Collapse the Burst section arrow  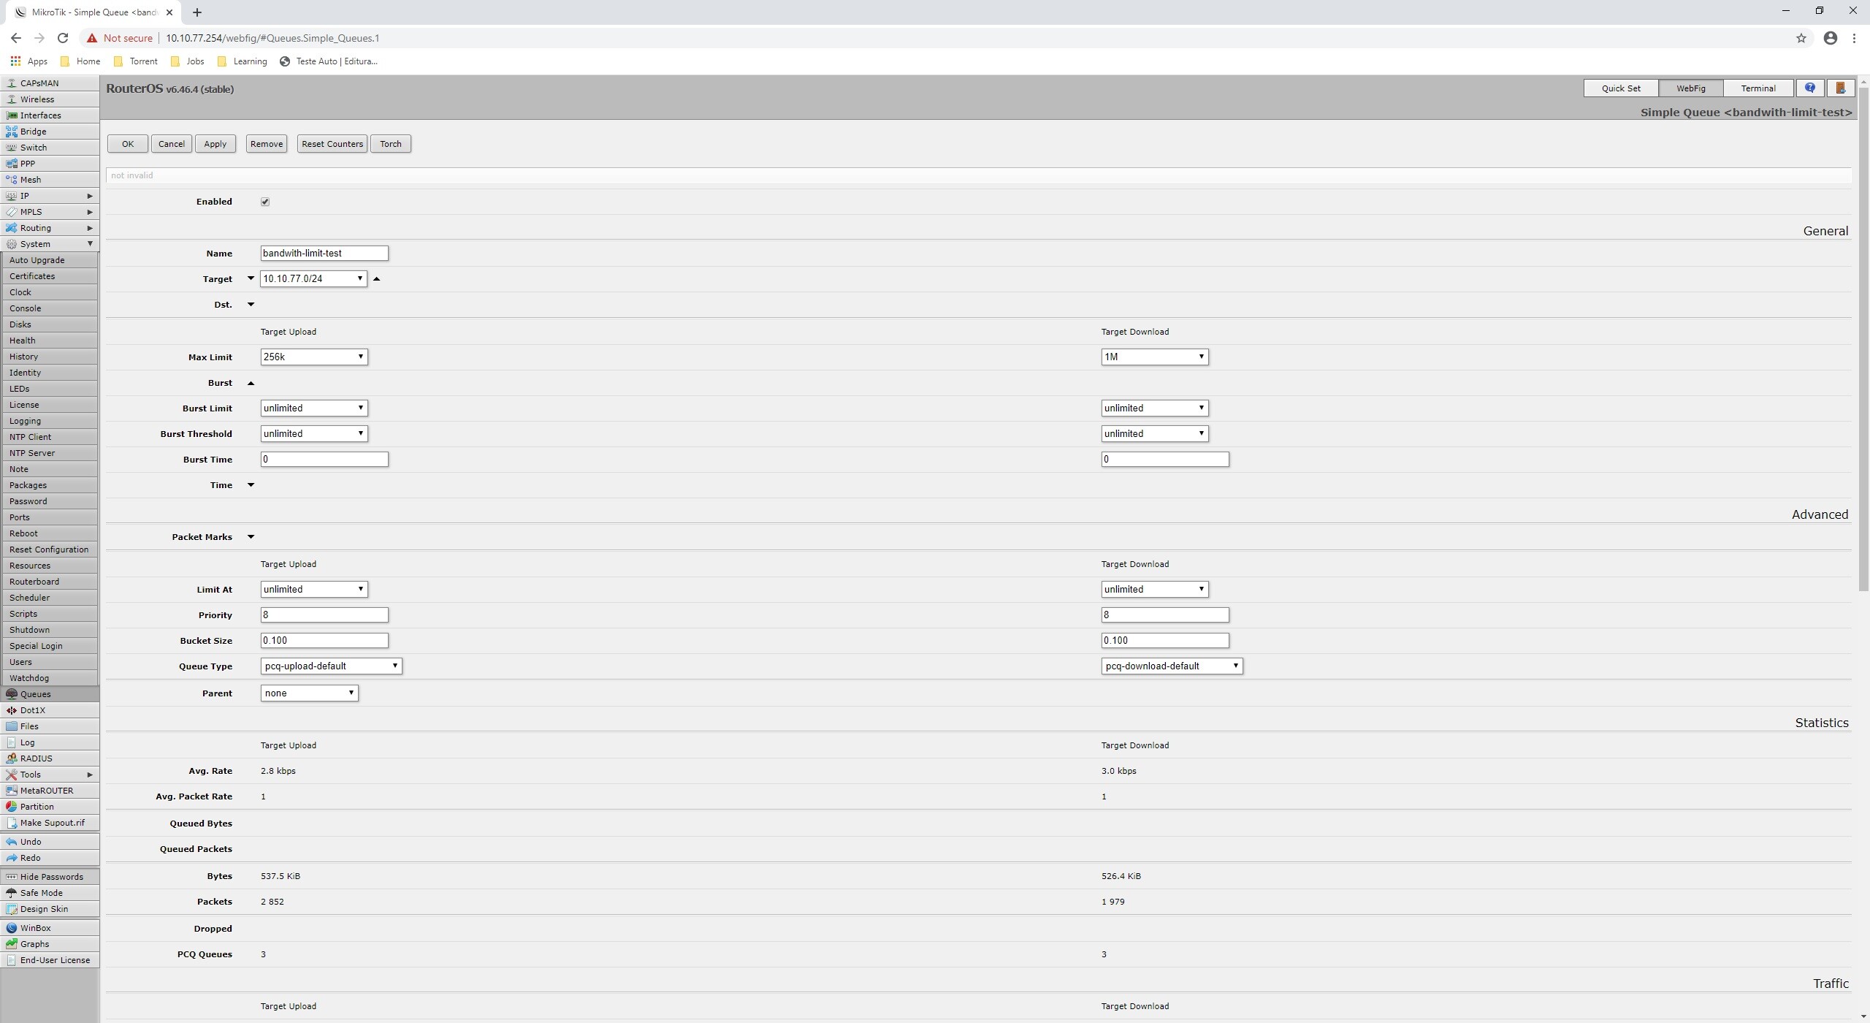251,383
